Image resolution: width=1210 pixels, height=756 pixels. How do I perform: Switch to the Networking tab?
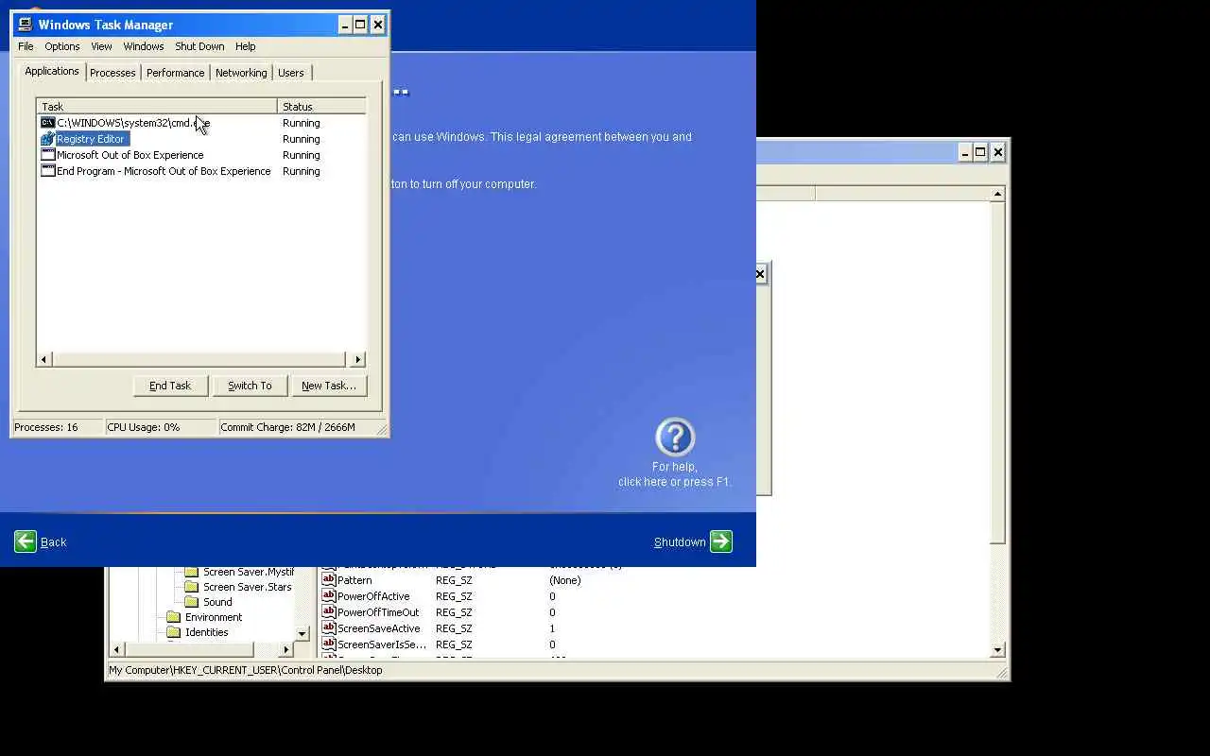pos(241,73)
